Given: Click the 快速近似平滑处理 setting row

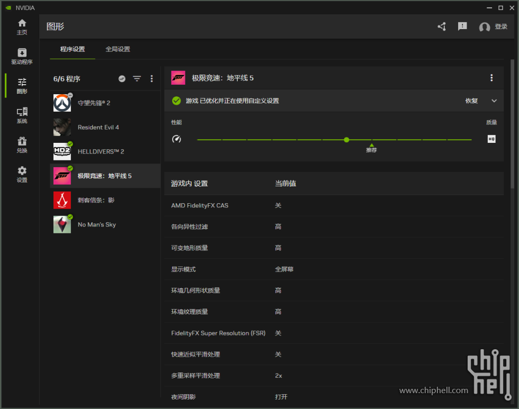Looking at the screenshot, I should coord(334,355).
